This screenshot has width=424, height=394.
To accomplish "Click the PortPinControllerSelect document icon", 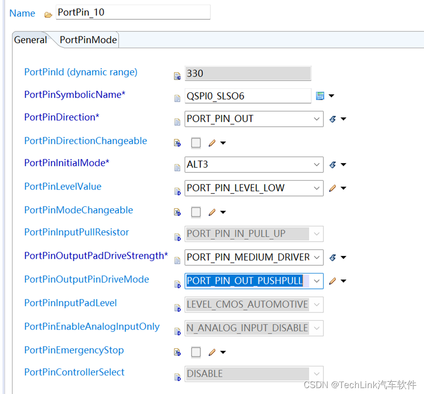I will (177, 377).
